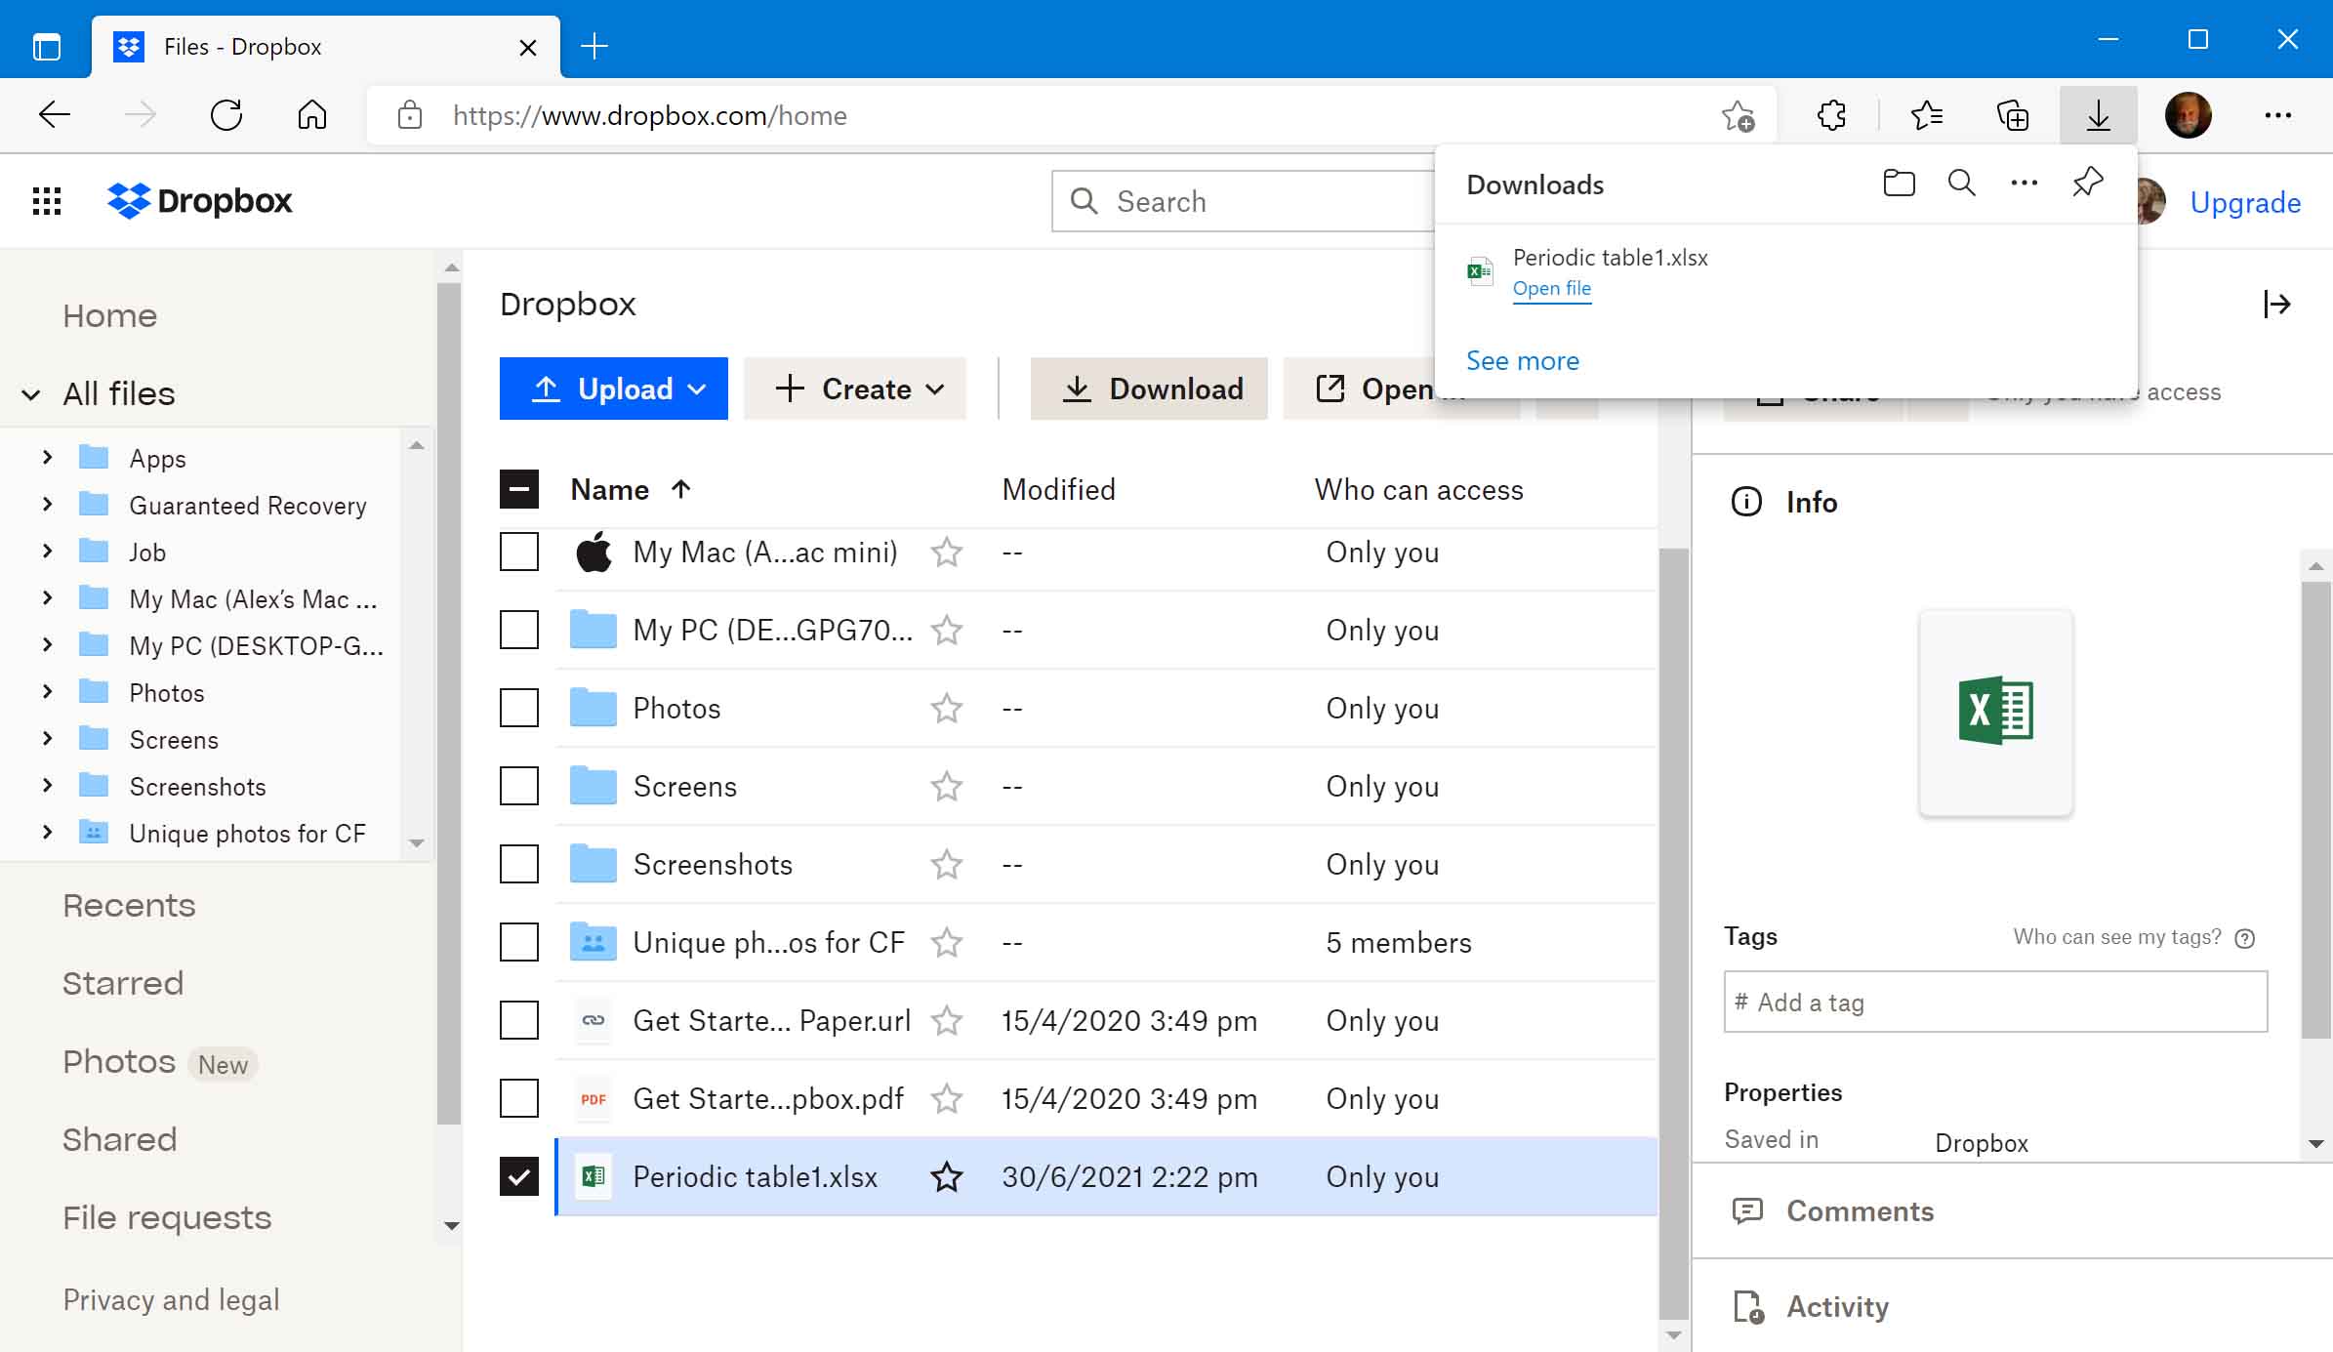This screenshot has width=2333, height=1352.
Task: Open more options in the Downloads popup
Action: (x=2025, y=184)
